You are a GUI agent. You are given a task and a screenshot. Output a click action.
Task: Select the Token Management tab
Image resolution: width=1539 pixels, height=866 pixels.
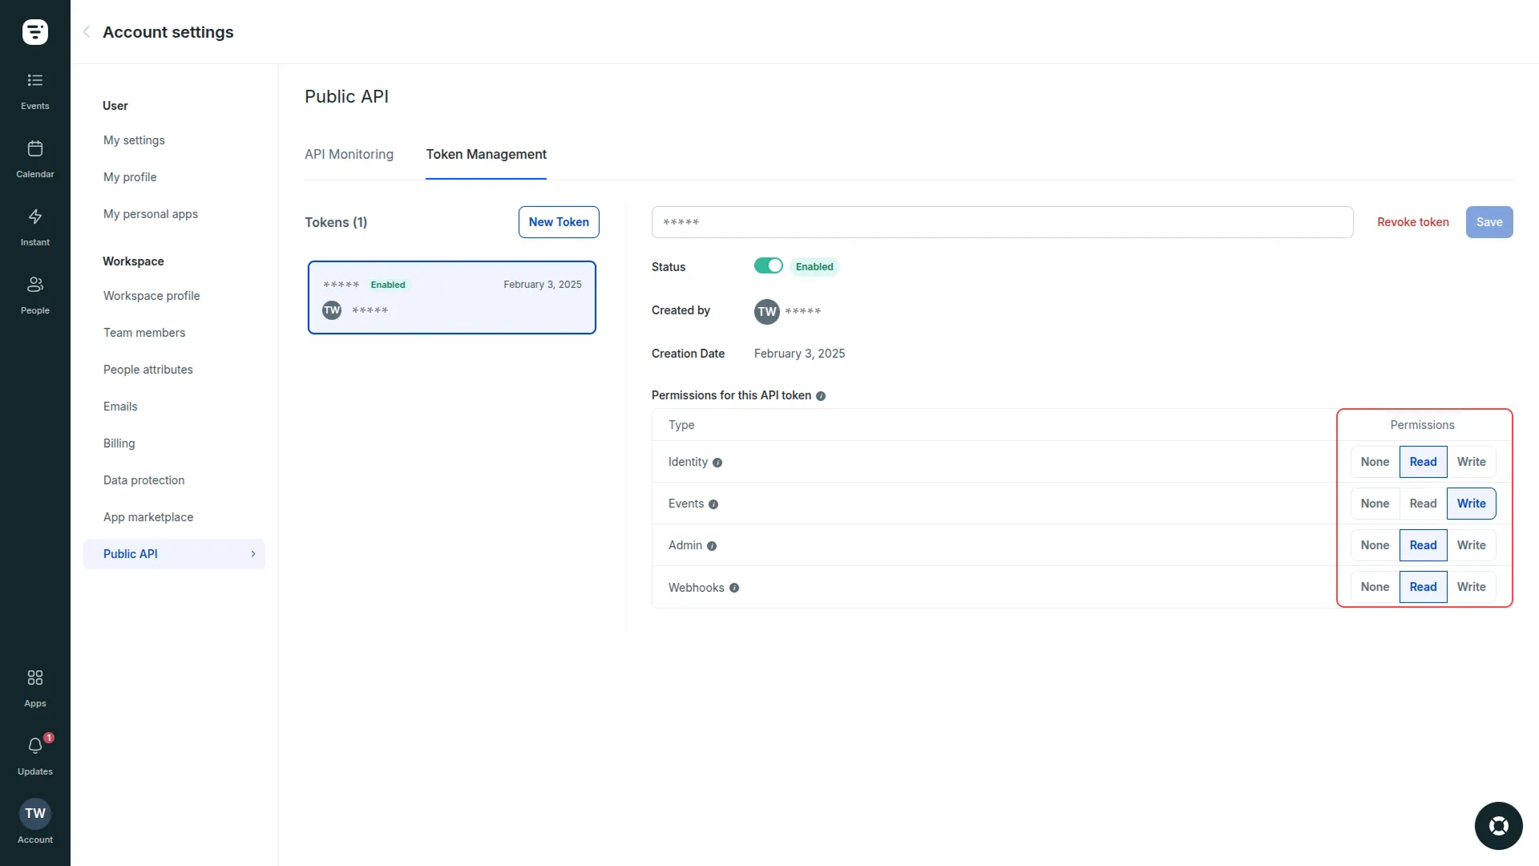[486, 154]
